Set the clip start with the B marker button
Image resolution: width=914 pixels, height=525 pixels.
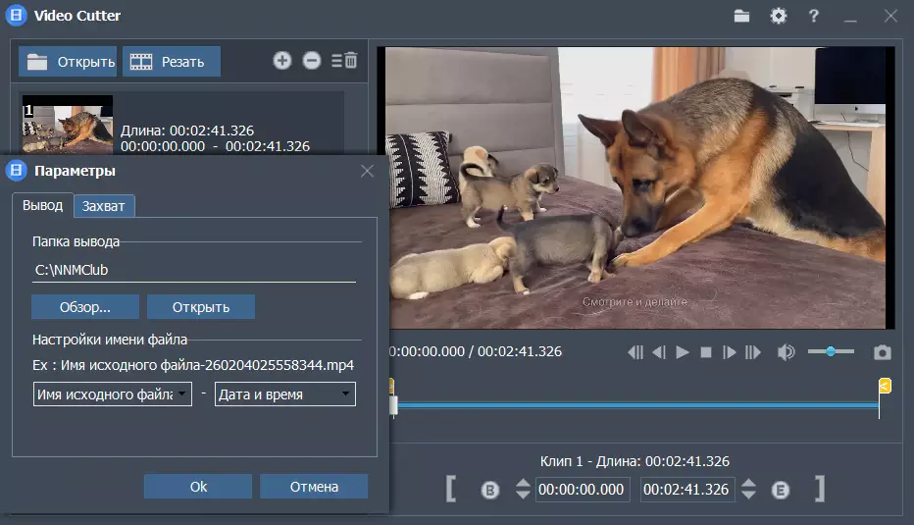[x=490, y=490]
